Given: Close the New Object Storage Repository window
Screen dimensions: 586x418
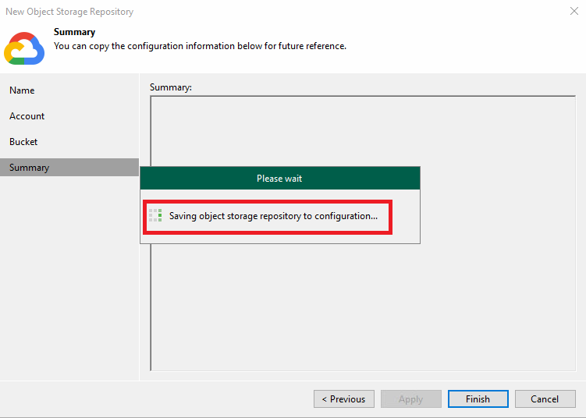Looking at the screenshot, I should (x=574, y=11).
